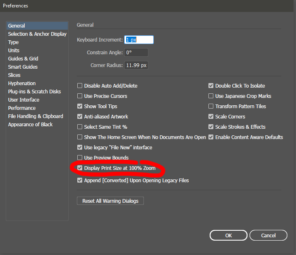Enable Use Japanese Crop Marks
Viewport: 296px width, 255px height.
[x=211, y=96]
